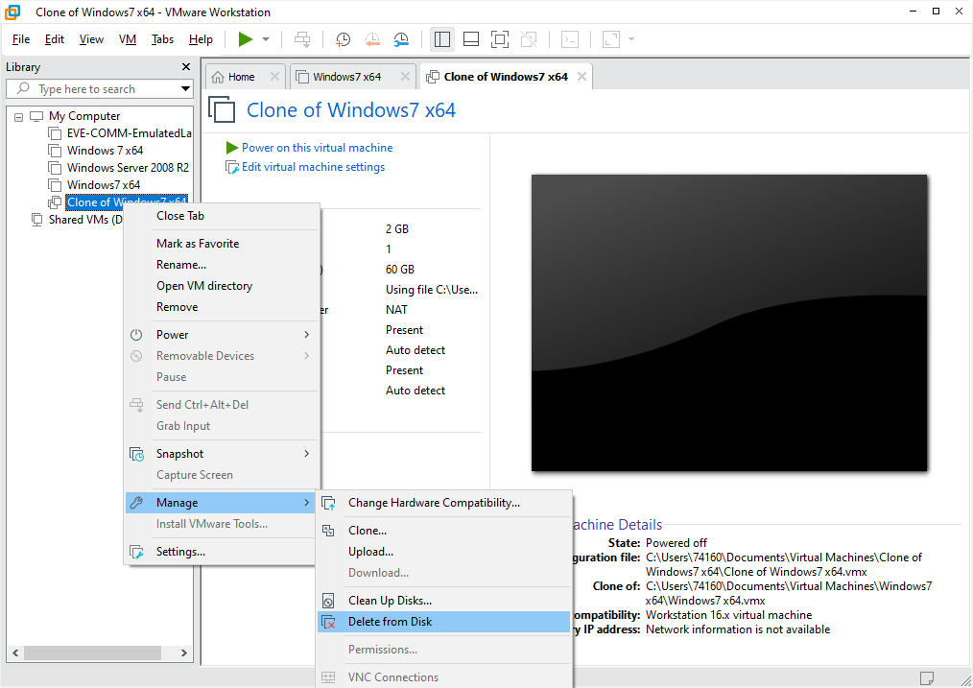Screen dimensions: 973x688
Task: Open the VM menu
Action: (x=128, y=39)
